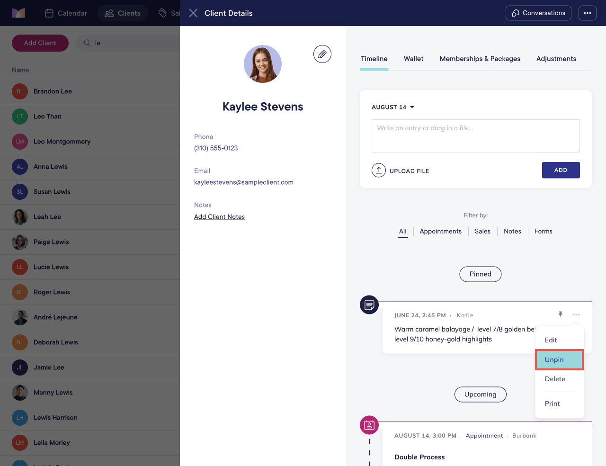Open the Adjustments tab
The width and height of the screenshot is (606, 466).
pyautogui.click(x=556, y=59)
